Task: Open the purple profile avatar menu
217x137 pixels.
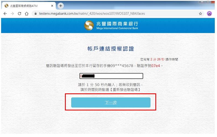Action: tap(209, 14)
